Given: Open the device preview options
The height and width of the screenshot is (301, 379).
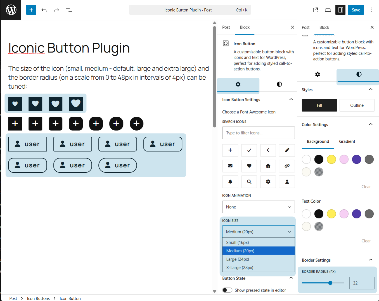Looking at the screenshot, I should coord(328,10).
